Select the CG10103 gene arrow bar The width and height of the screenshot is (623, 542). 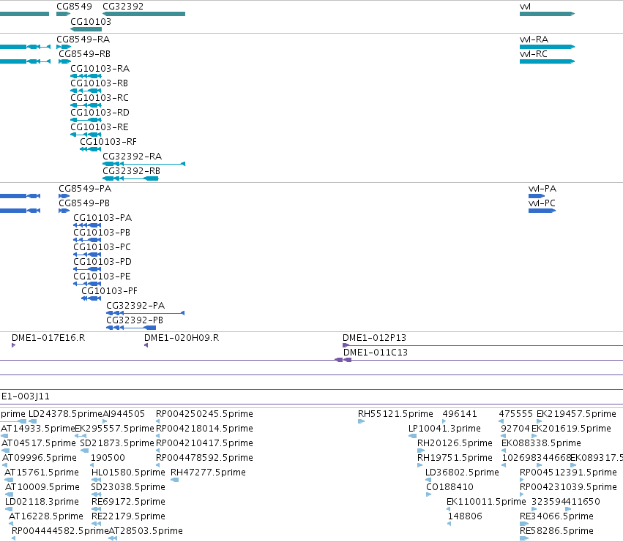click(86, 29)
